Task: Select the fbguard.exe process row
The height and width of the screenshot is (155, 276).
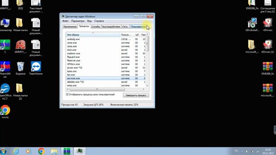Action: pyautogui.click(x=106, y=57)
